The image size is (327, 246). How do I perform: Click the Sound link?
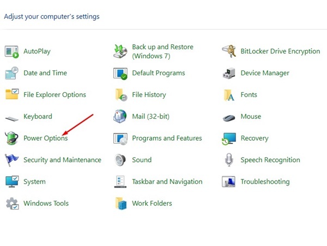coord(142,160)
